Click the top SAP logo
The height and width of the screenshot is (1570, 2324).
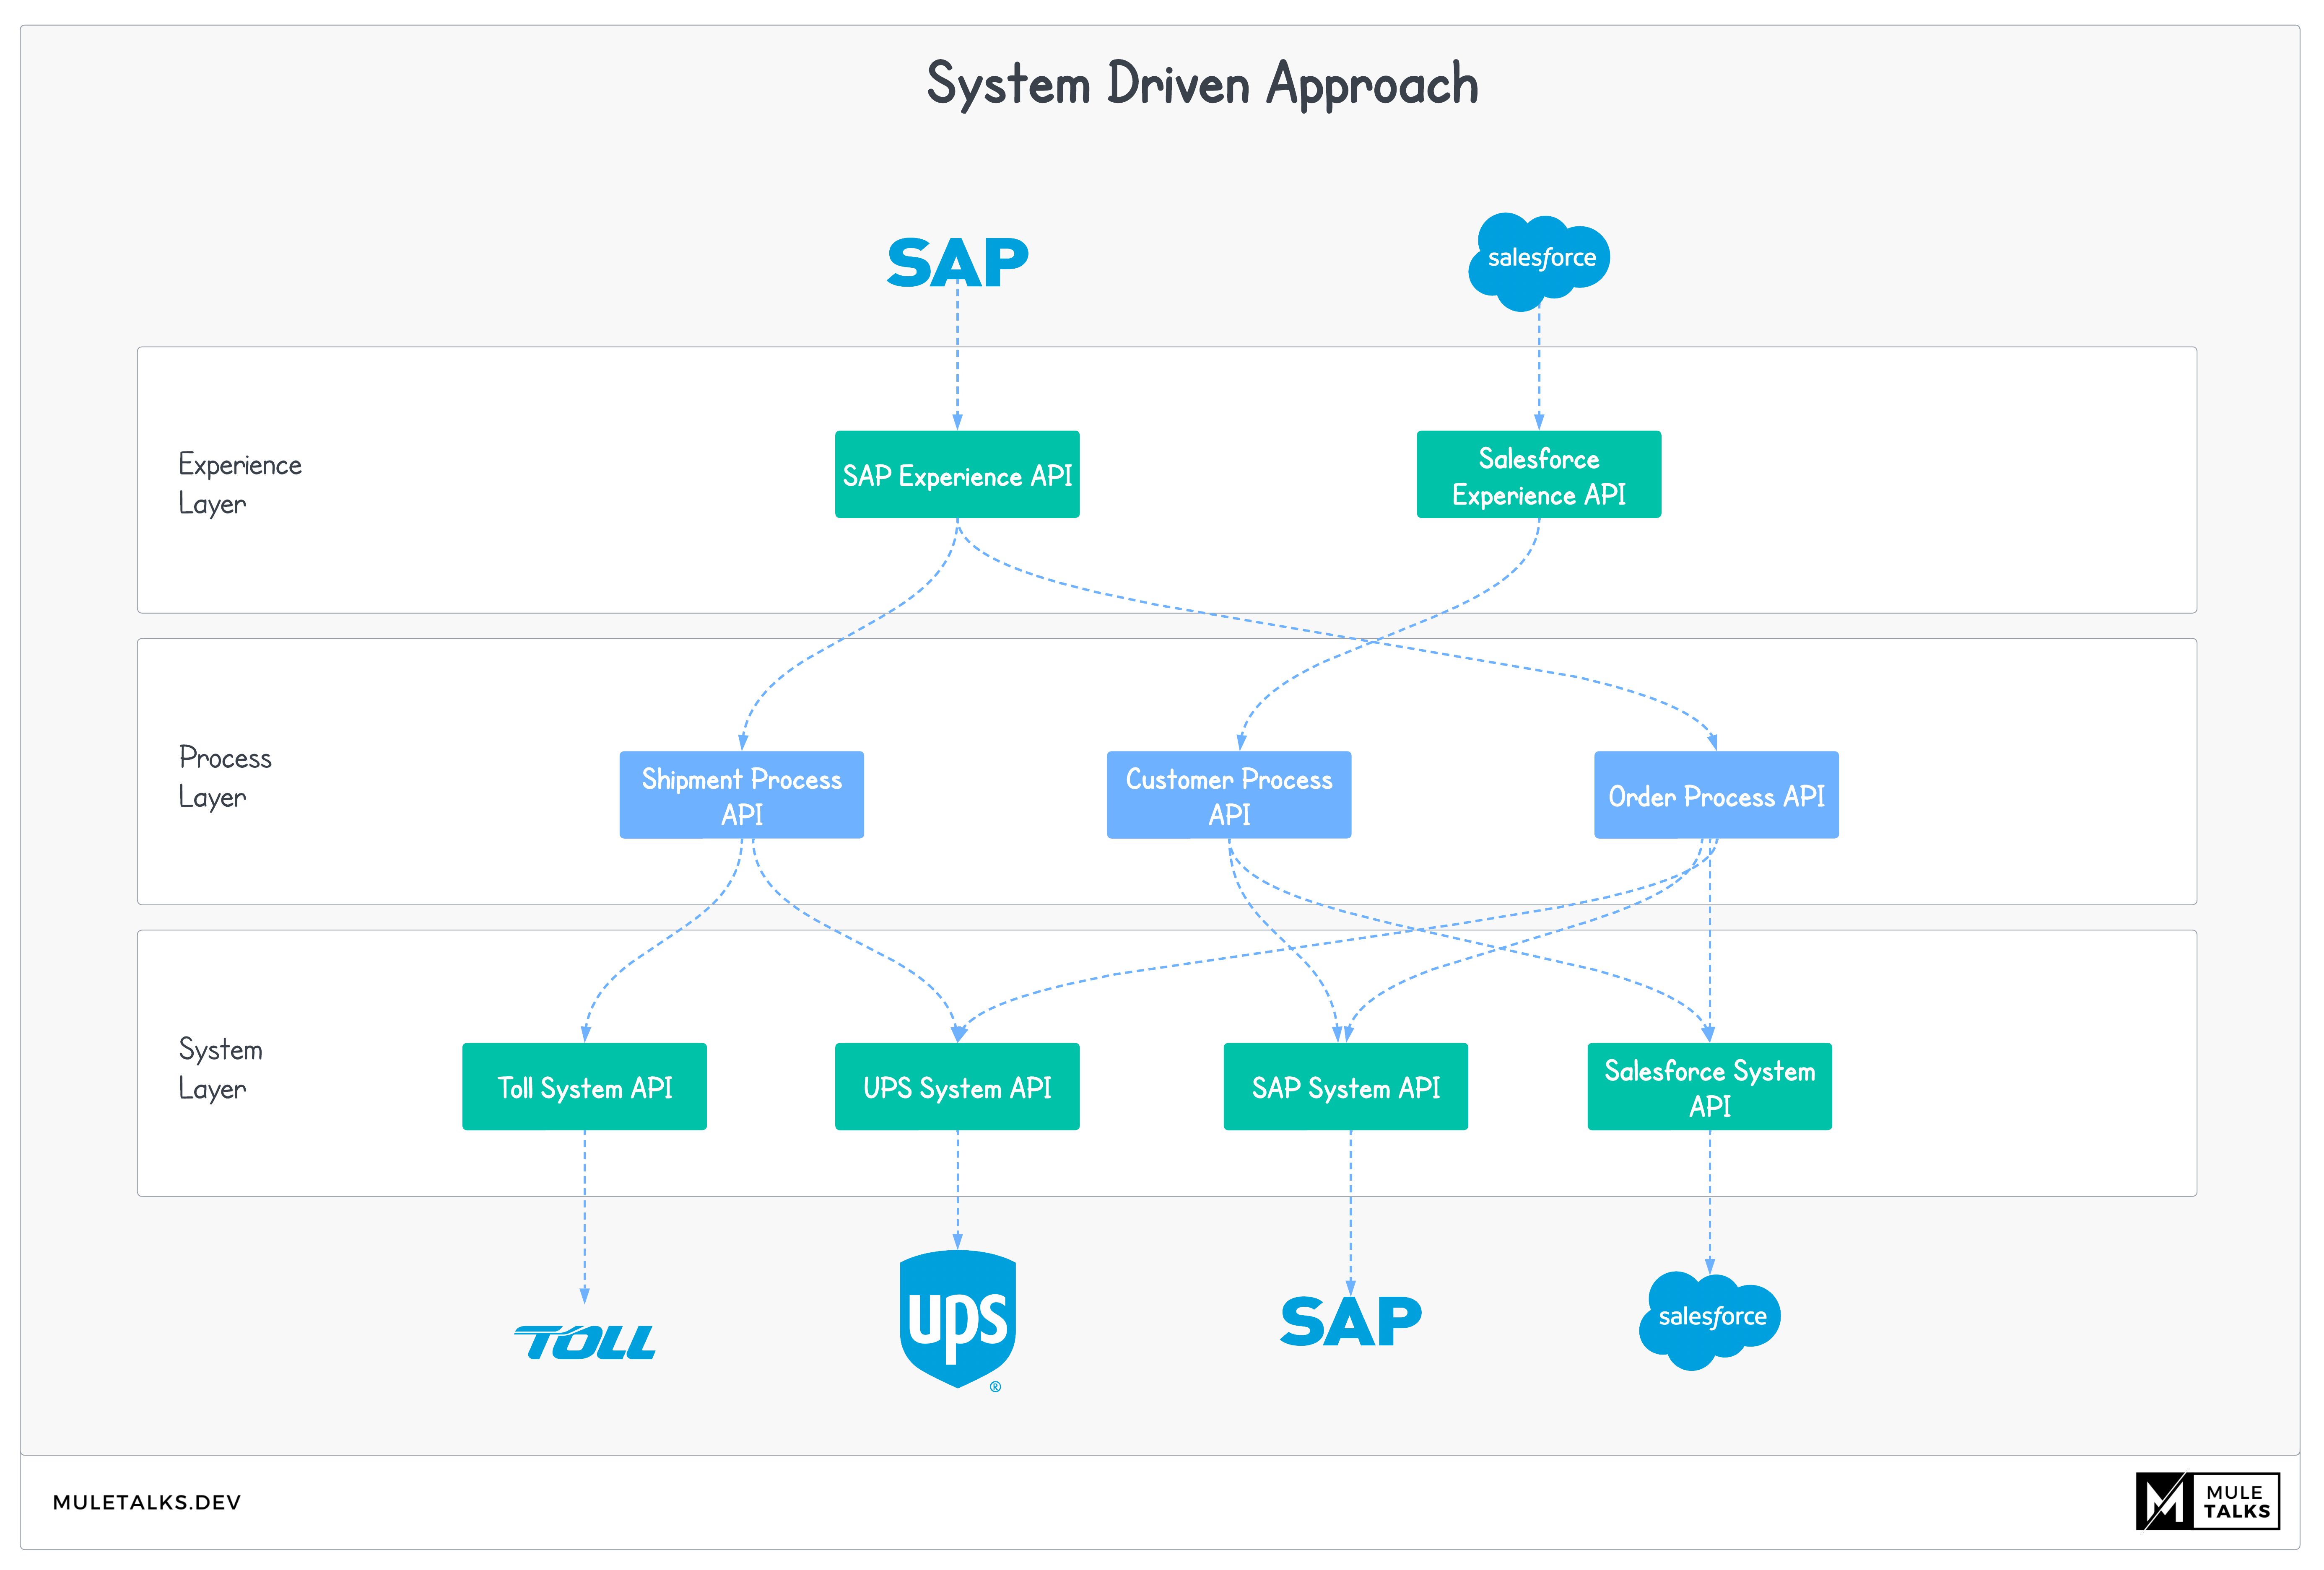coord(957,263)
